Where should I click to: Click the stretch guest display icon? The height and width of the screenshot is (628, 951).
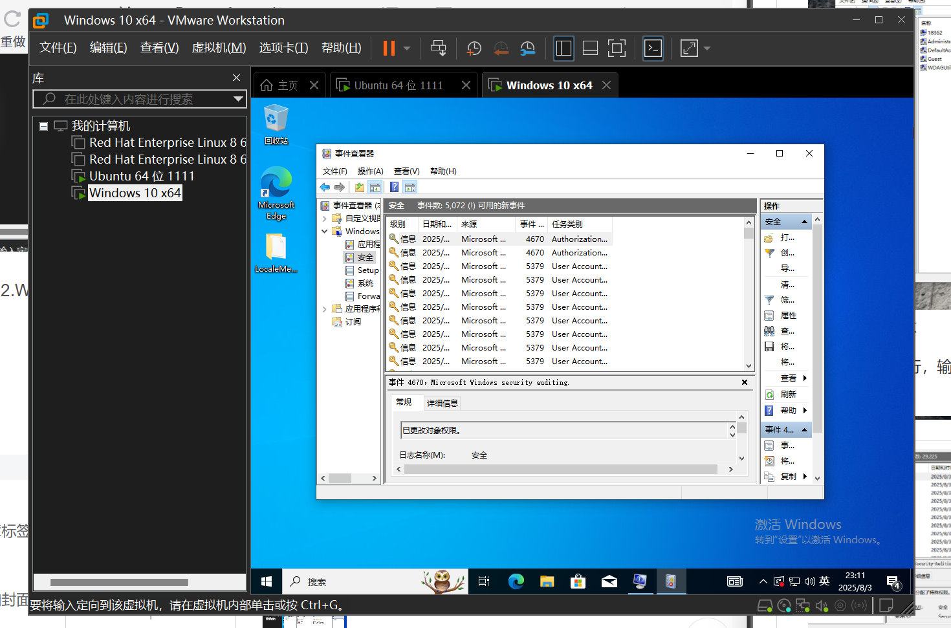pyautogui.click(x=689, y=49)
